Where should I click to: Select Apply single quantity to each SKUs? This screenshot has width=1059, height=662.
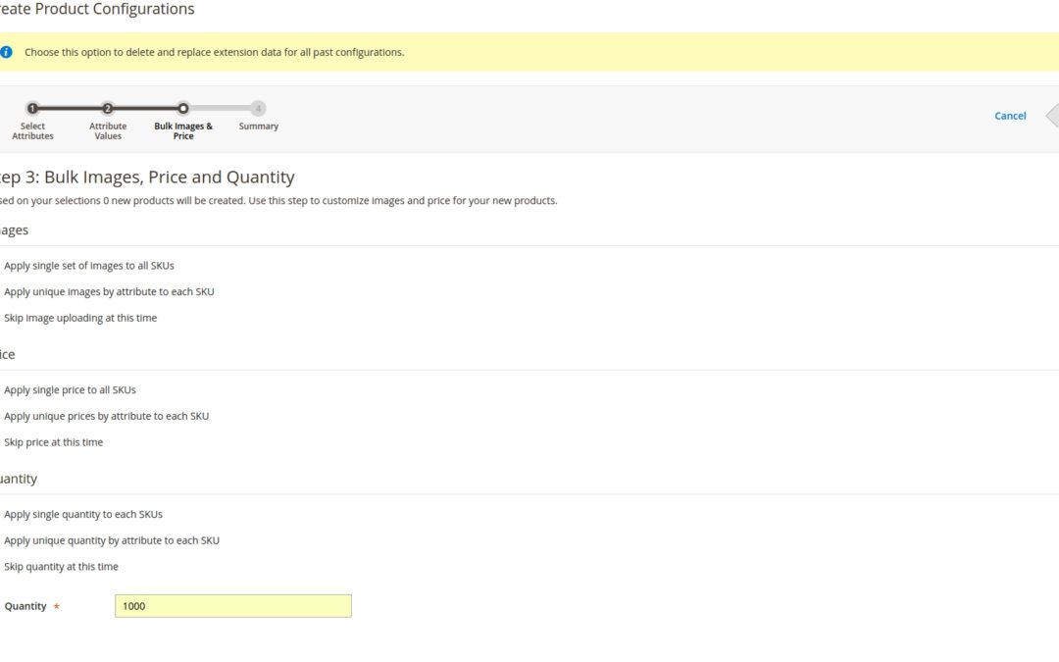tap(83, 515)
